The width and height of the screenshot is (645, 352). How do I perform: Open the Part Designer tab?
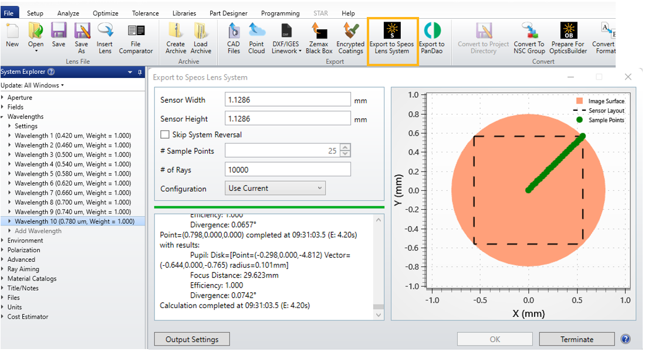point(228,13)
